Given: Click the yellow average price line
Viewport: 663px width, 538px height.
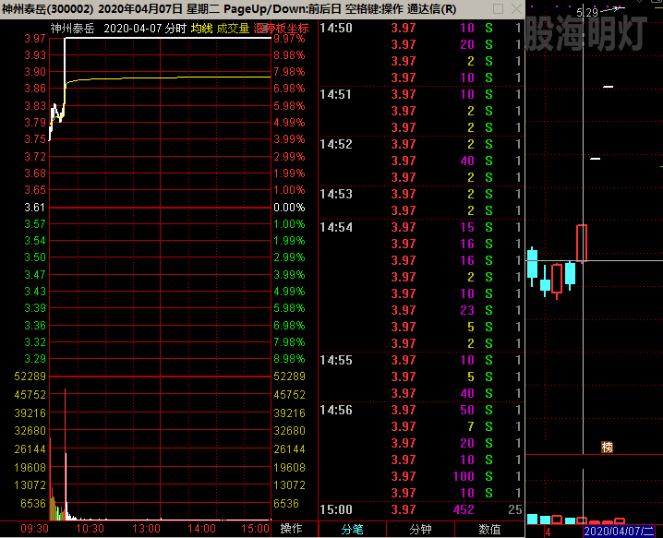Looking at the screenshot, I should (169, 78).
